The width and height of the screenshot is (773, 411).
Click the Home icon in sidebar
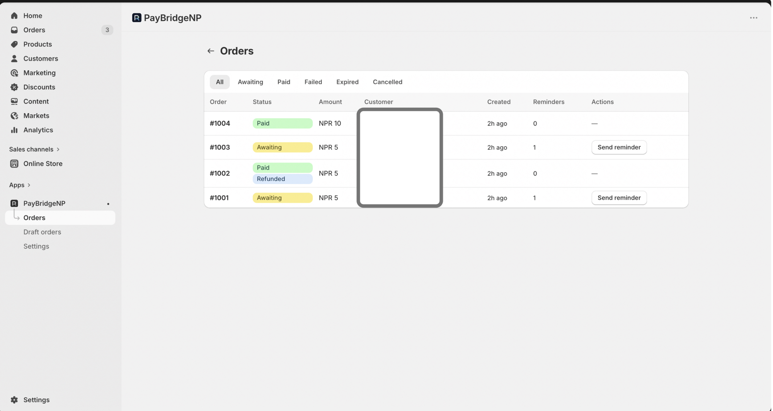click(x=14, y=16)
